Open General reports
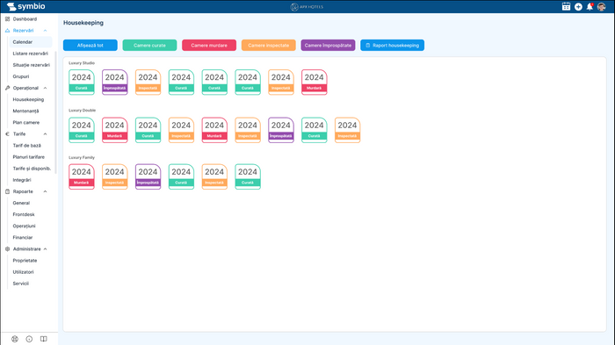 (x=21, y=203)
